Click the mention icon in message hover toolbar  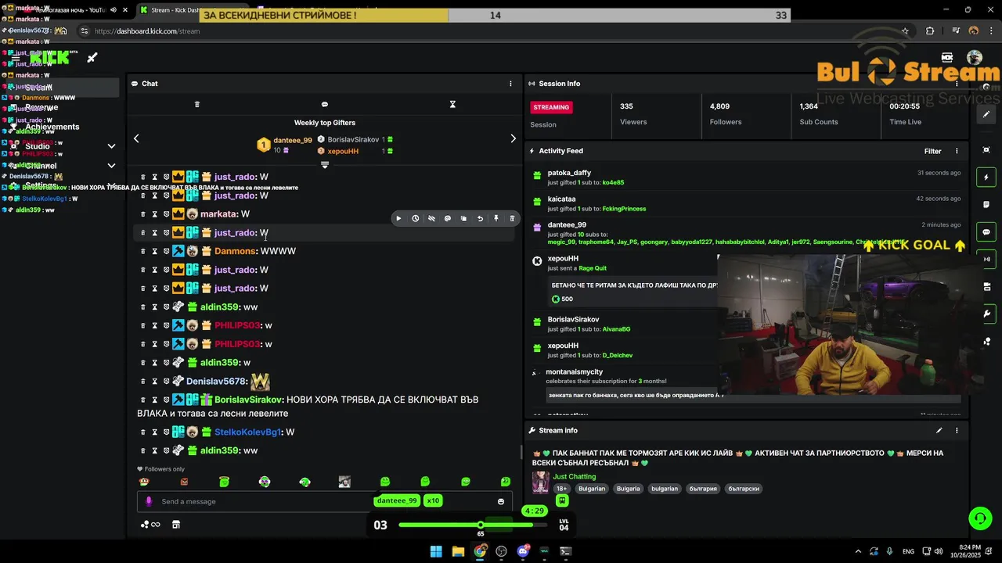[448, 219]
